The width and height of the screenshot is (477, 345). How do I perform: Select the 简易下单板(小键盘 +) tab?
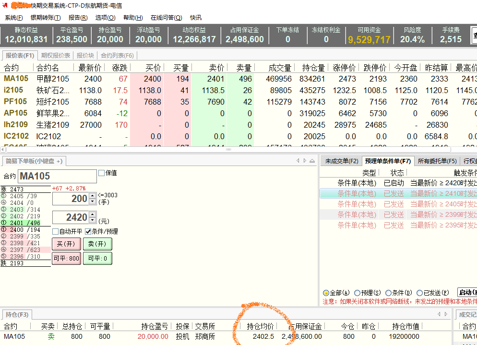click(34, 161)
